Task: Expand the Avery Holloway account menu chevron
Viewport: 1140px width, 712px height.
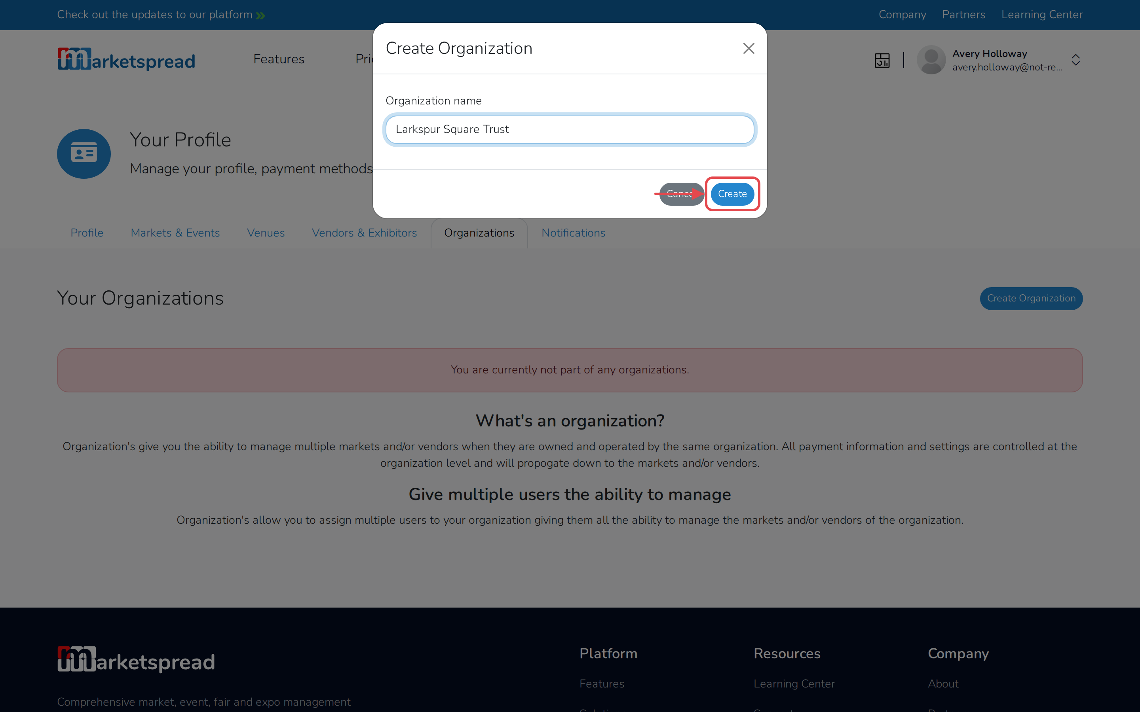Action: click(x=1075, y=60)
